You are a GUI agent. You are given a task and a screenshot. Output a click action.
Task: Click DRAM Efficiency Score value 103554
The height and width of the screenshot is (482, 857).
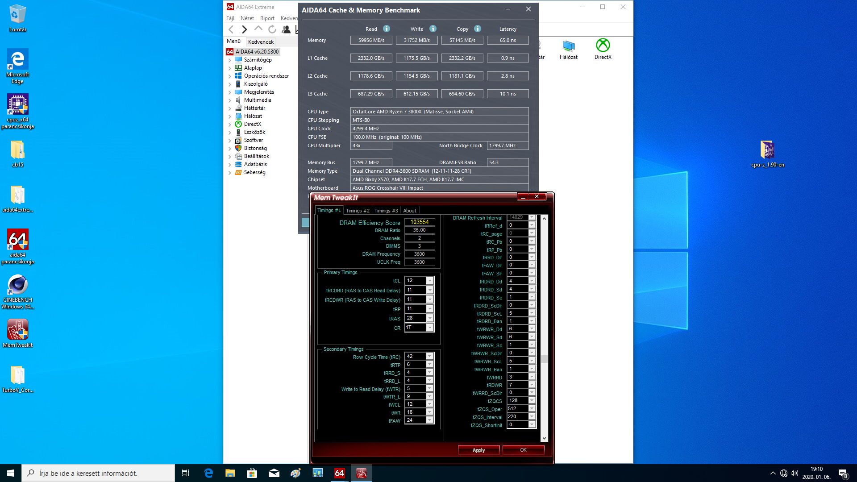coord(420,222)
